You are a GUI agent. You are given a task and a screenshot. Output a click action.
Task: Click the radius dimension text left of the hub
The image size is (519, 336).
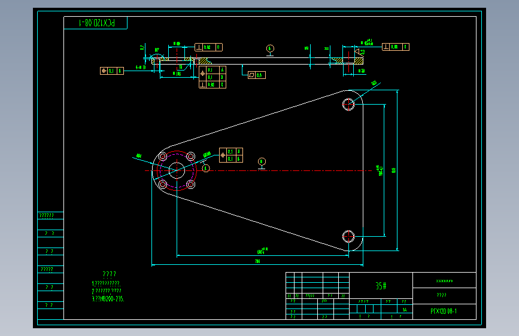(139, 156)
